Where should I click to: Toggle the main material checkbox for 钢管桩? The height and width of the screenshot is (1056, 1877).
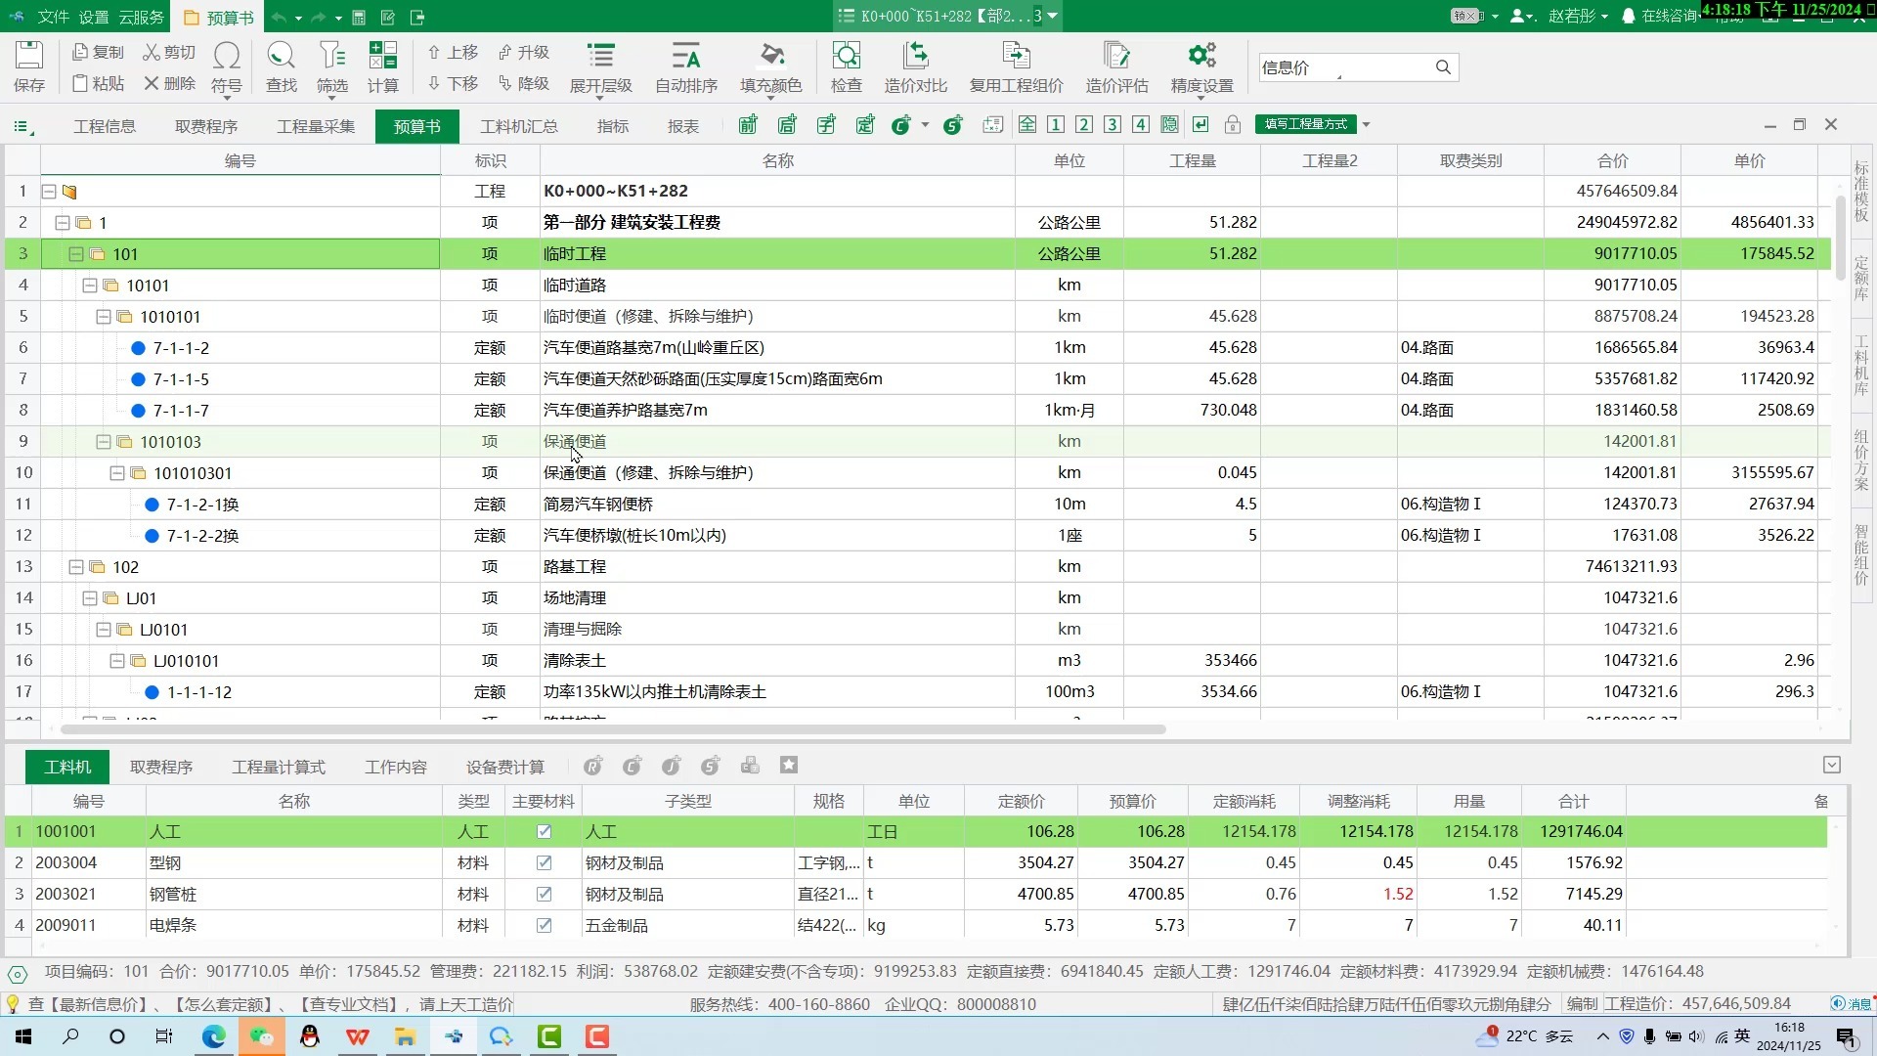545,894
